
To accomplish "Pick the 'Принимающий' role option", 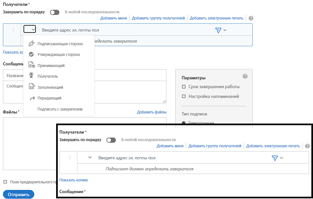I will tap(59, 65).
